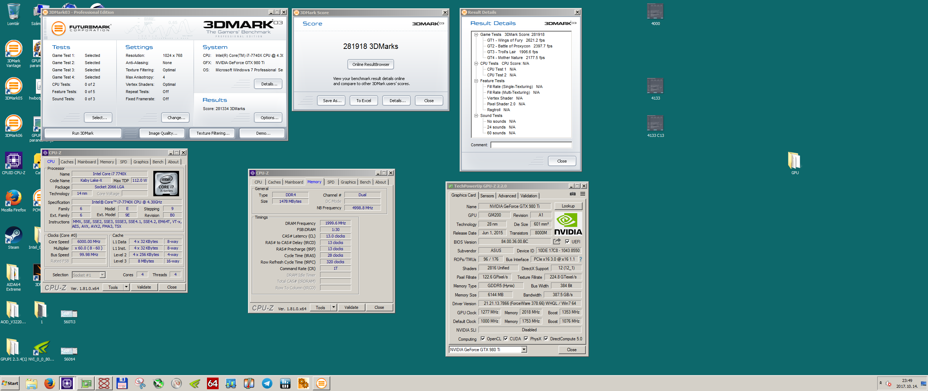Collapse the CPU Tests tree node
The width and height of the screenshot is (928, 391).
(476, 64)
